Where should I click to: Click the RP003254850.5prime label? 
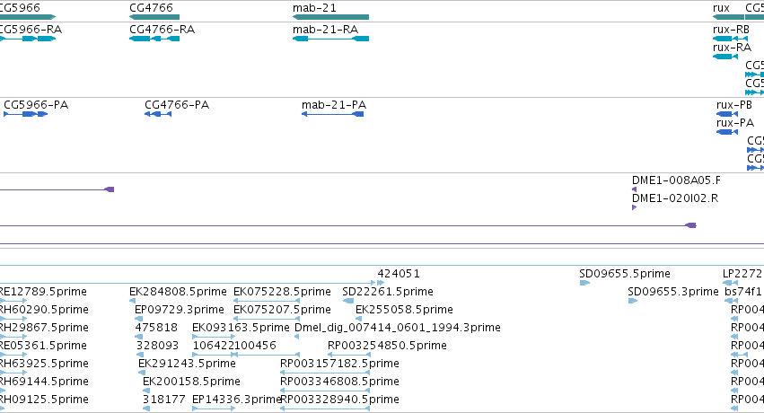click(387, 346)
